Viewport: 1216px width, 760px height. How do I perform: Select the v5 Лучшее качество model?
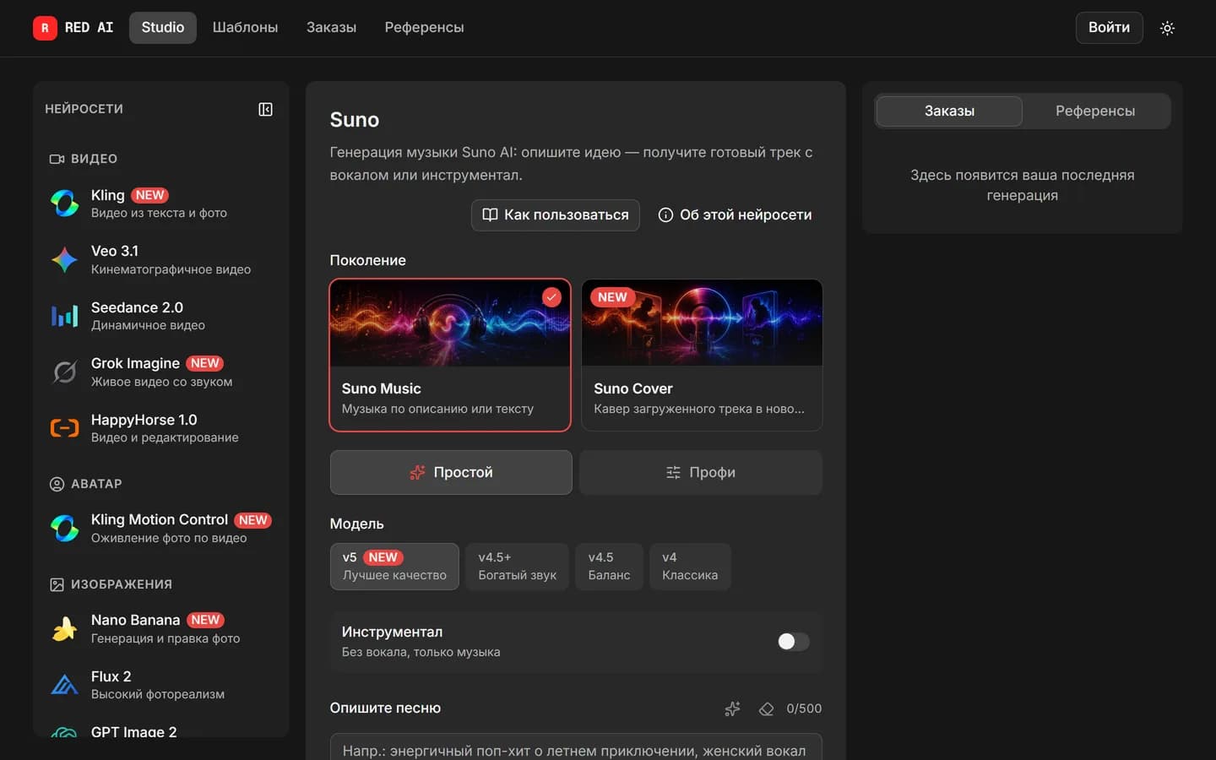tap(394, 566)
